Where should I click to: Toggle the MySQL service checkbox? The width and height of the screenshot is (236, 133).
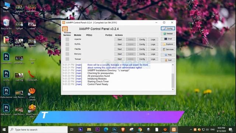click(x=67, y=44)
